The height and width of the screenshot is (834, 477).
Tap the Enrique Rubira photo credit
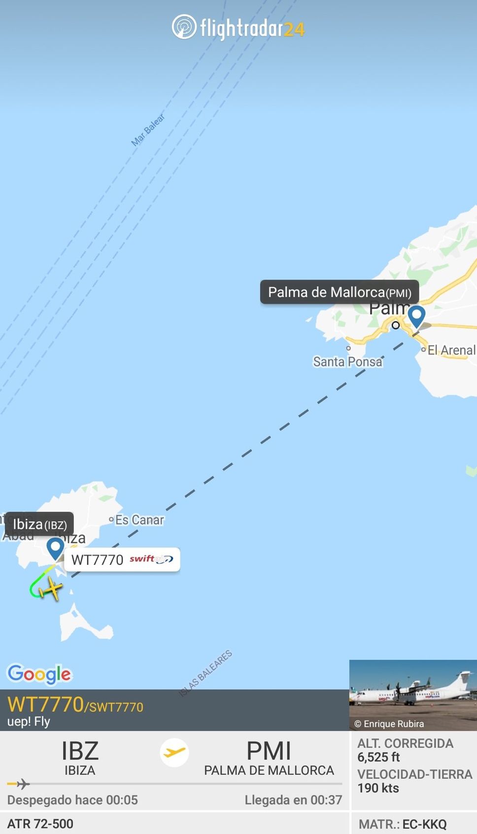coord(389,724)
